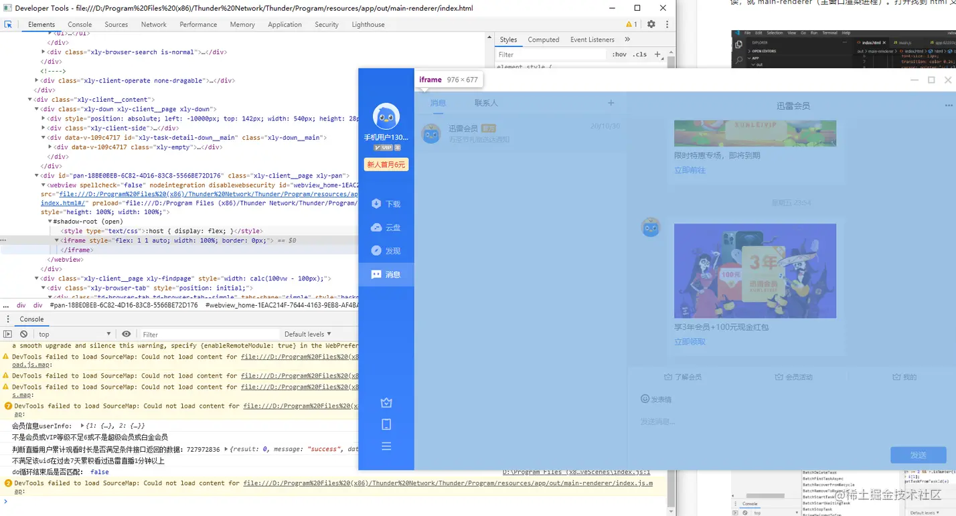Toggle the .cls class editor in Styles
This screenshot has width=956, height=516.
pyautogui.click(x=641, y=55)
